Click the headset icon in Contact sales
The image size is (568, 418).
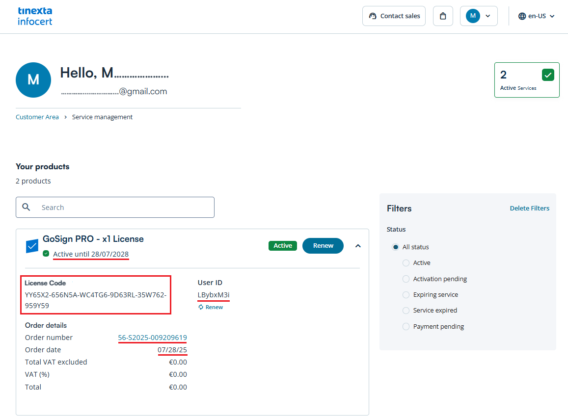373,16
